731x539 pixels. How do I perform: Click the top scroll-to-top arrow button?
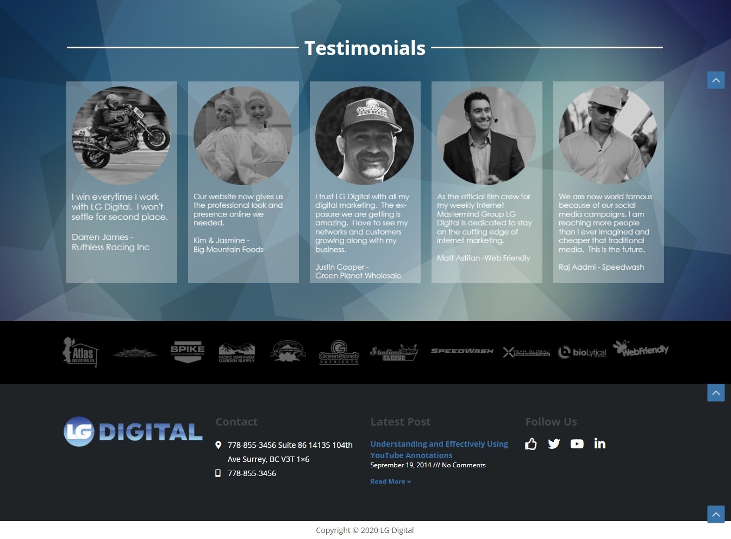pos(716,80)
